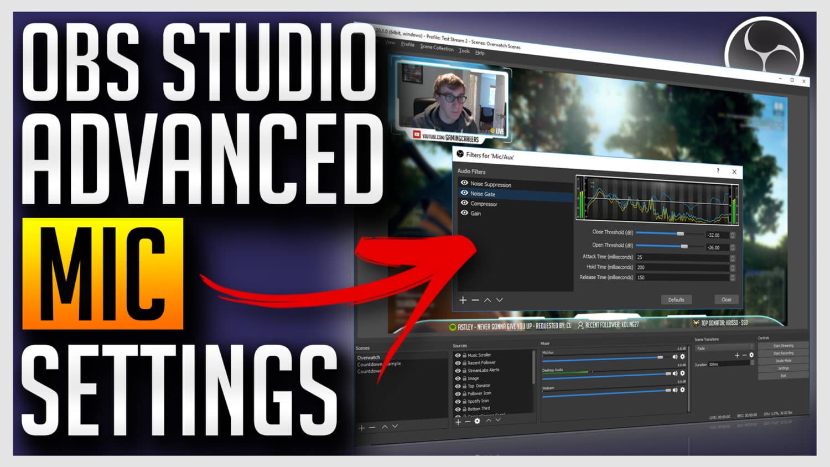Adjust the Close Threshold slider
The image size is (830, 467).
click(670, 233)
